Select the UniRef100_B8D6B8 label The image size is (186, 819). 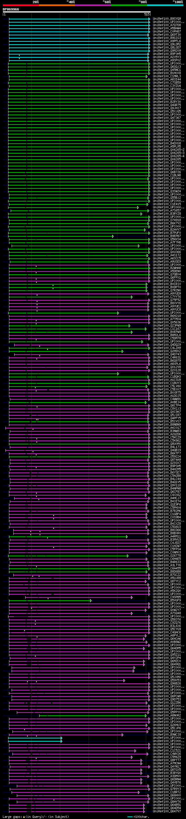[x=167, y=571]
